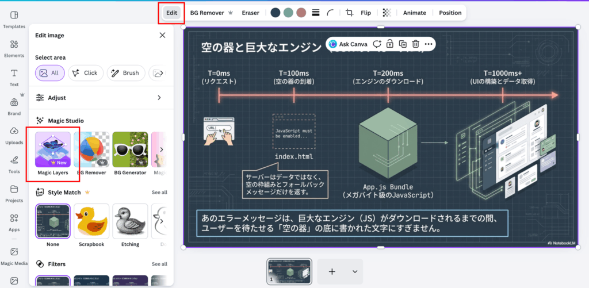This screenshot has width=589, height=288.
Task: Click the Animate button
Action: tap(414, 13)
